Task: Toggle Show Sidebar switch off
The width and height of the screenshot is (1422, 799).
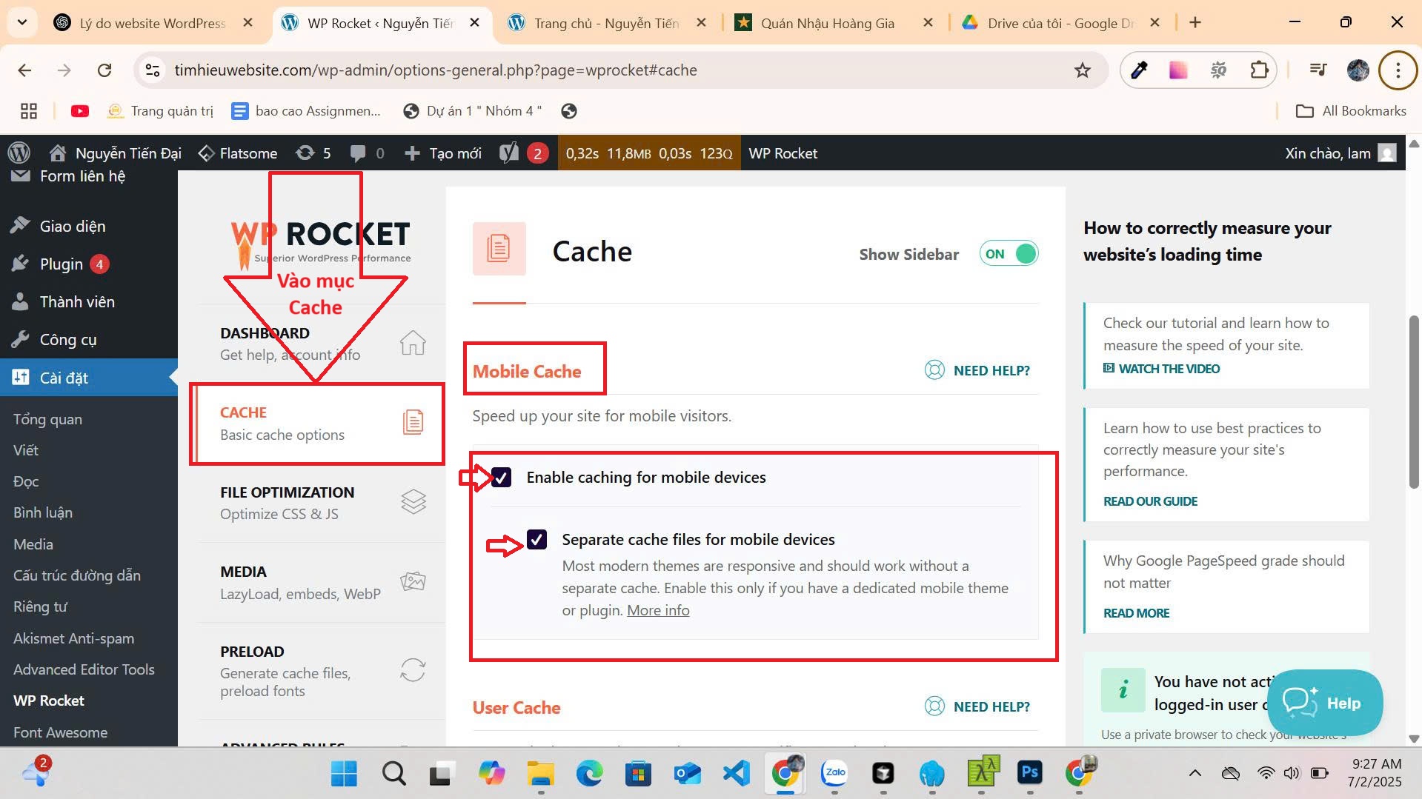Action: coord(1009,254)
